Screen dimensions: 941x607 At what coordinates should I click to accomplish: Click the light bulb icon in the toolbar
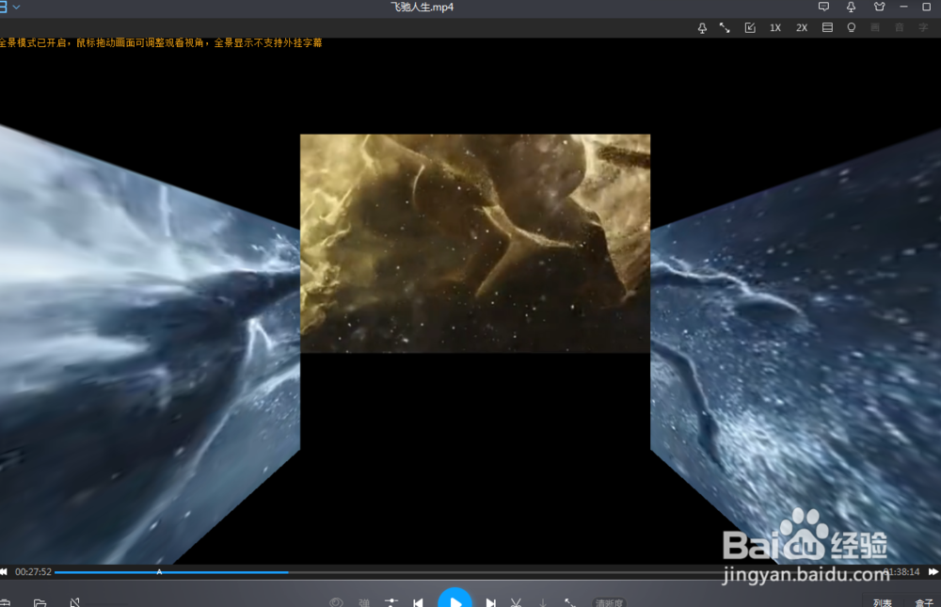tap(851, 27)
